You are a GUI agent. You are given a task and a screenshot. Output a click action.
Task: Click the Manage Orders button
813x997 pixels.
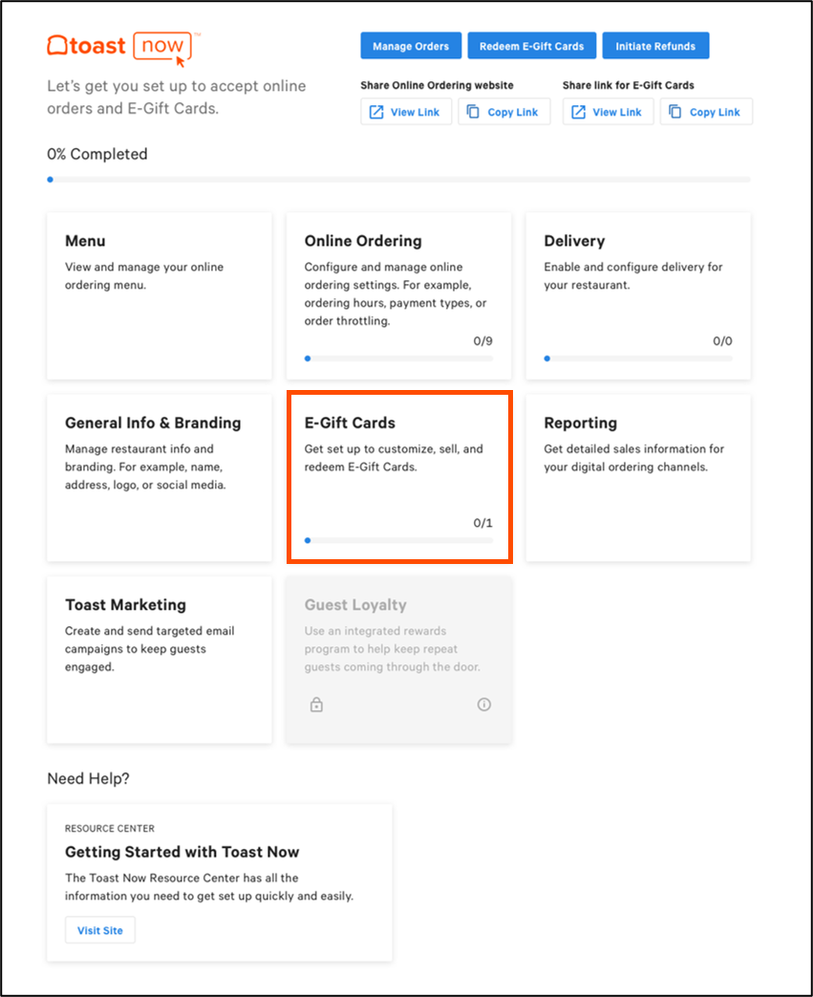[x=411, y=46]
